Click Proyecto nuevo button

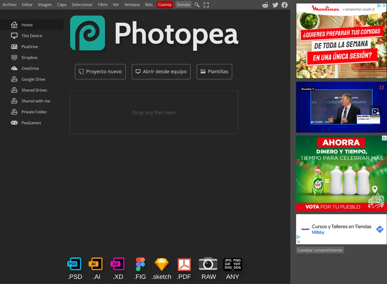tap(100, 72)
